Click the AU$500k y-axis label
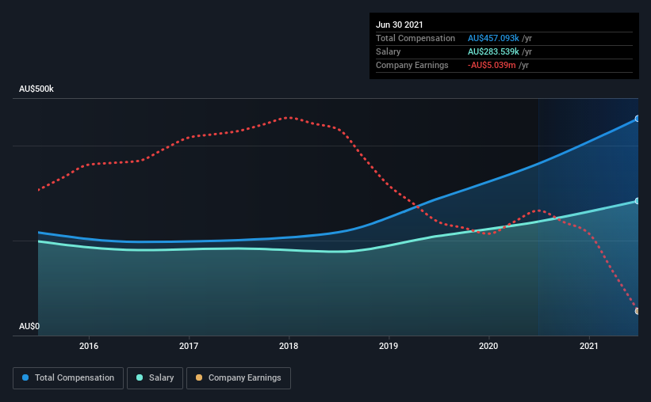 pyautogui.click(x=36, y=89)
